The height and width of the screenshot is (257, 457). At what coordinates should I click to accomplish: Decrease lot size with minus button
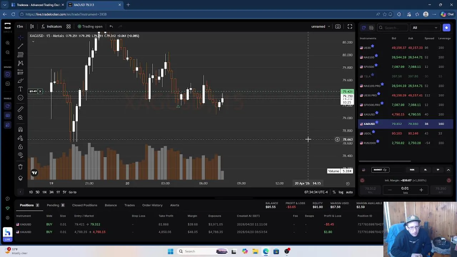tap(390, 190)
